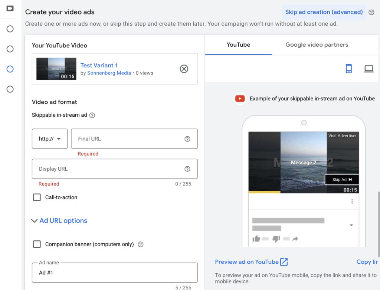Image resolution: width=380 pixels, height=290 pixels.
Task: Open help for Skippable in-stream ad
Action: (92, 115)
